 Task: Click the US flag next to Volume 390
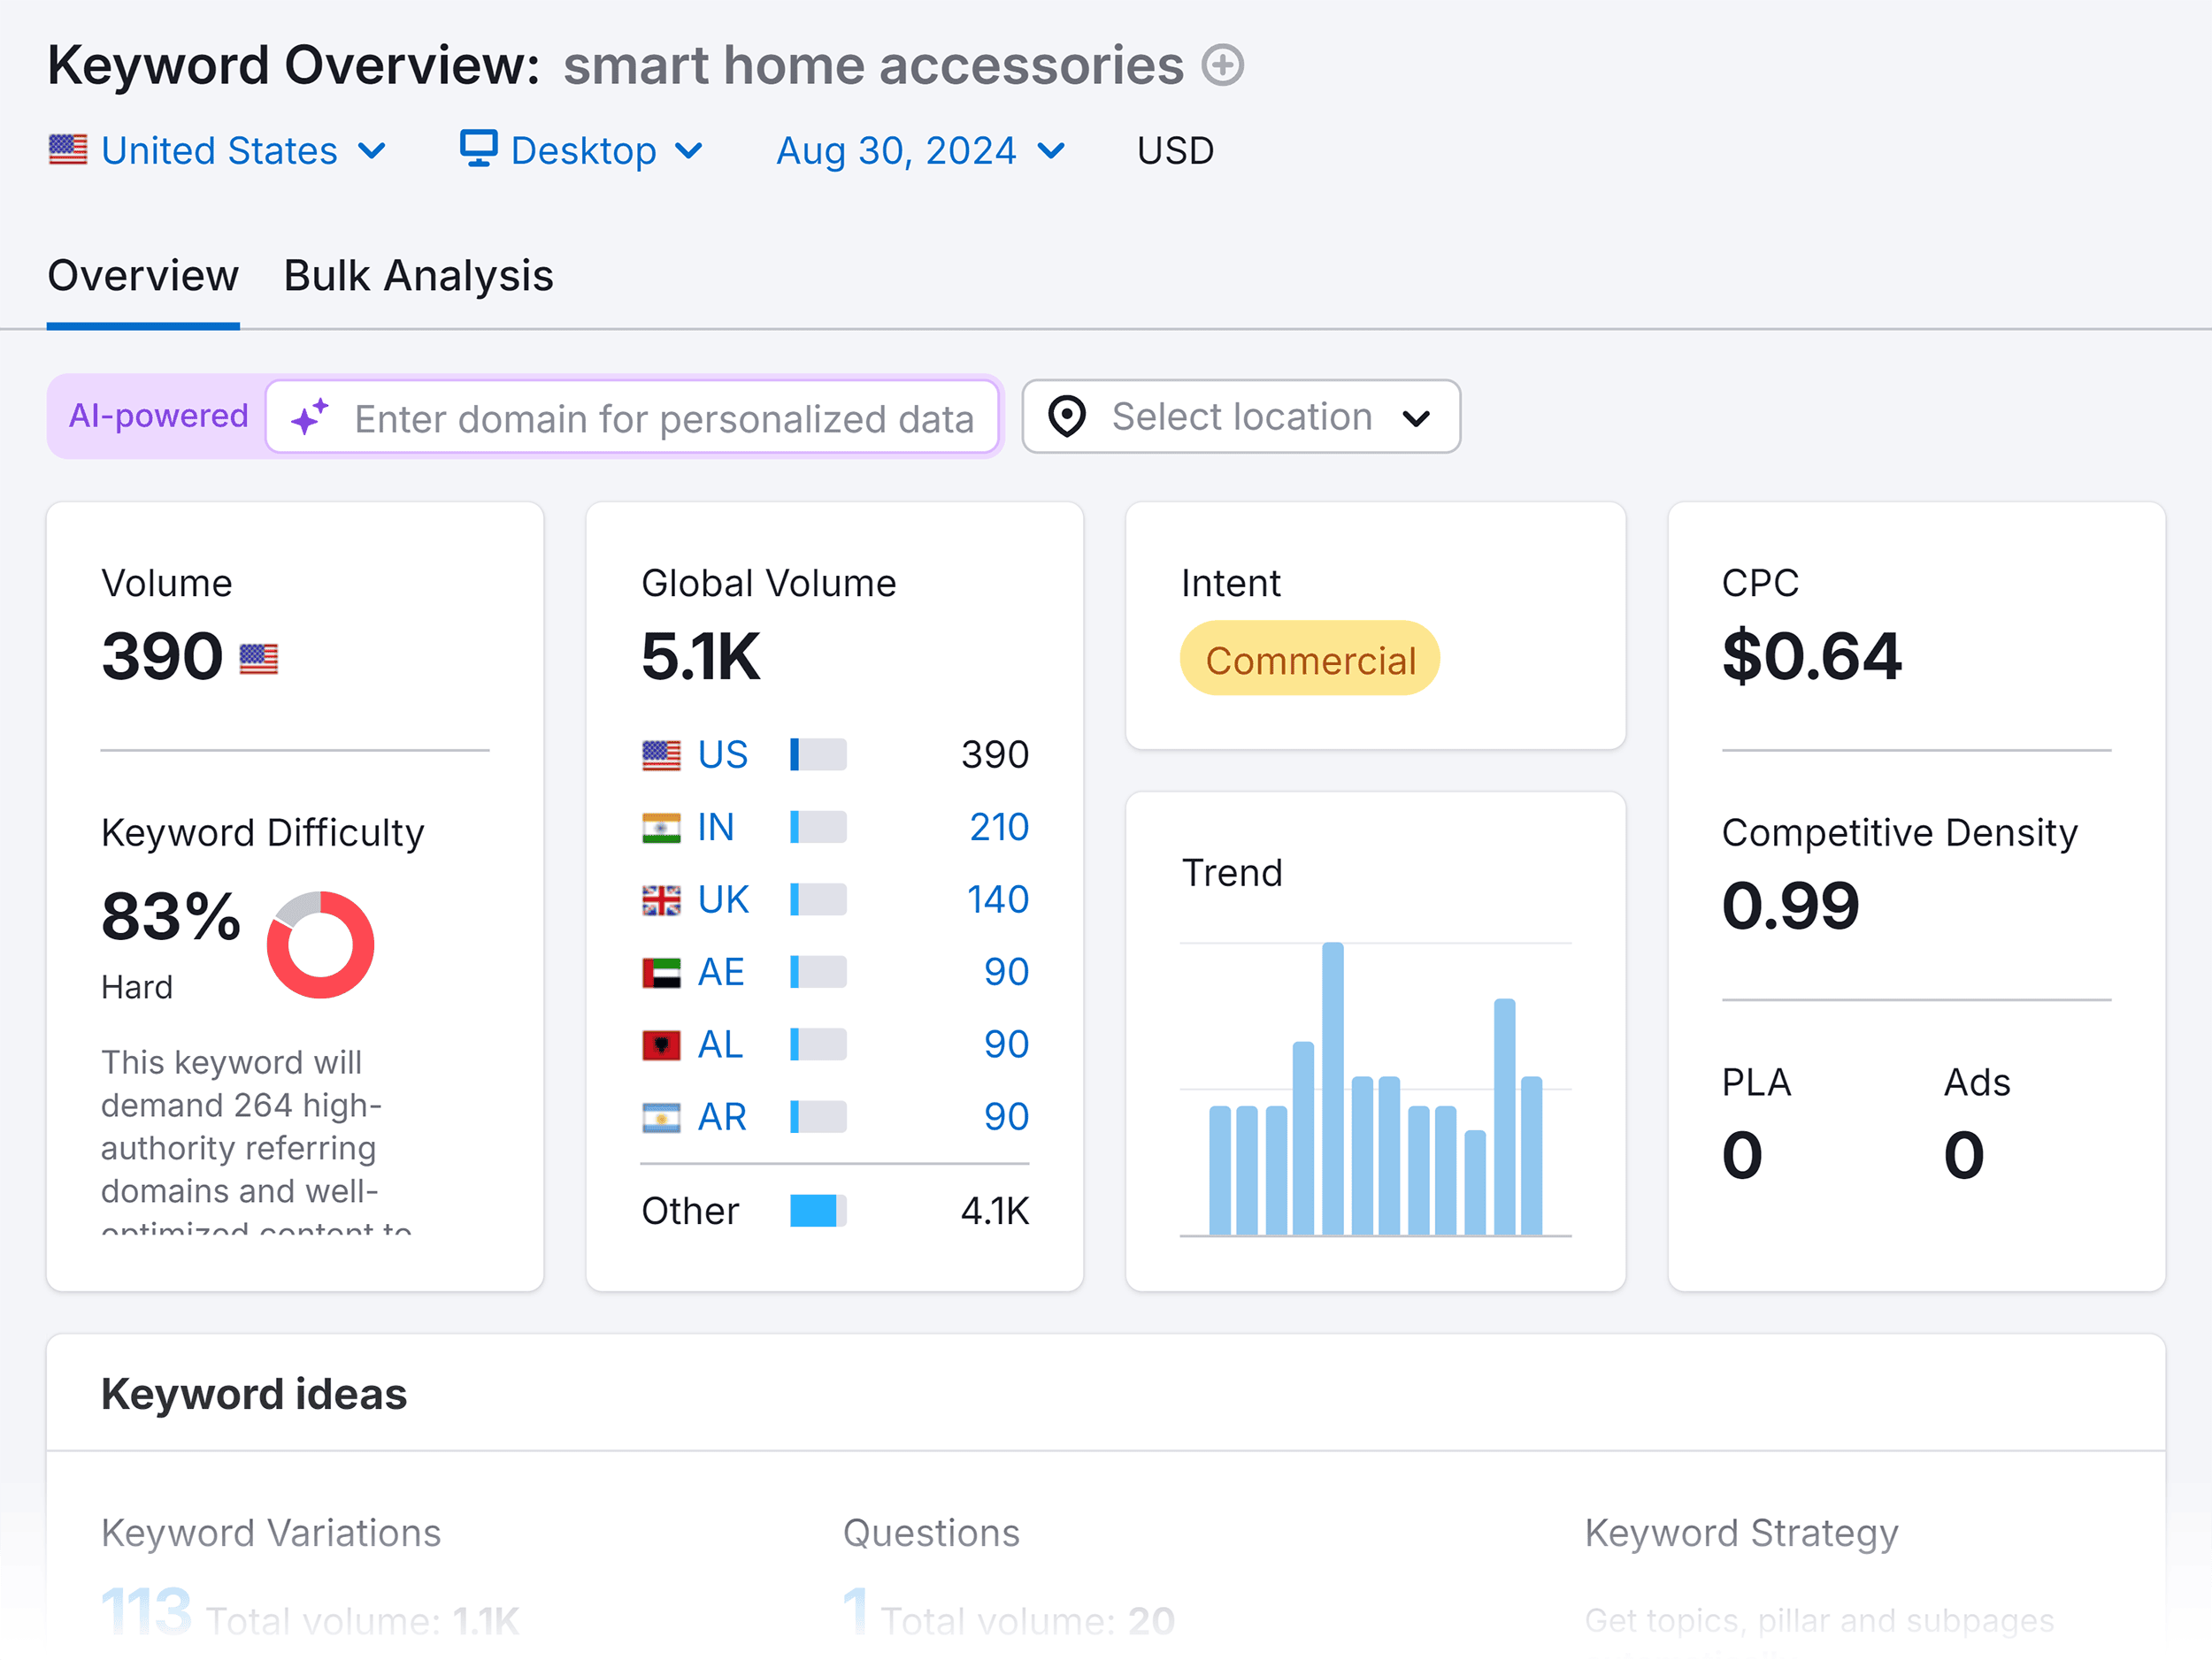point(259,658)
